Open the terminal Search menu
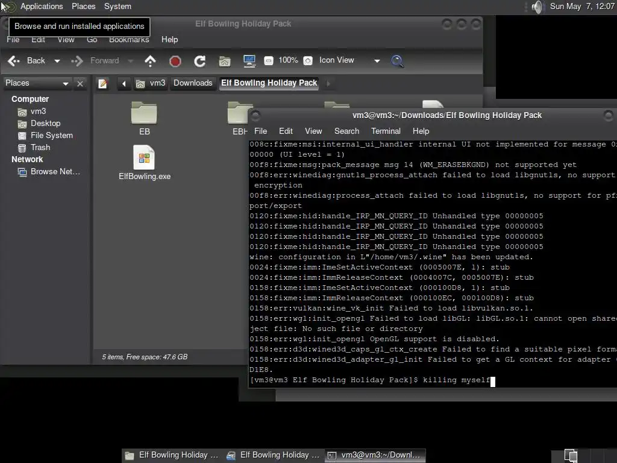The height and width of the screenshot is (463, 617). 346,131
